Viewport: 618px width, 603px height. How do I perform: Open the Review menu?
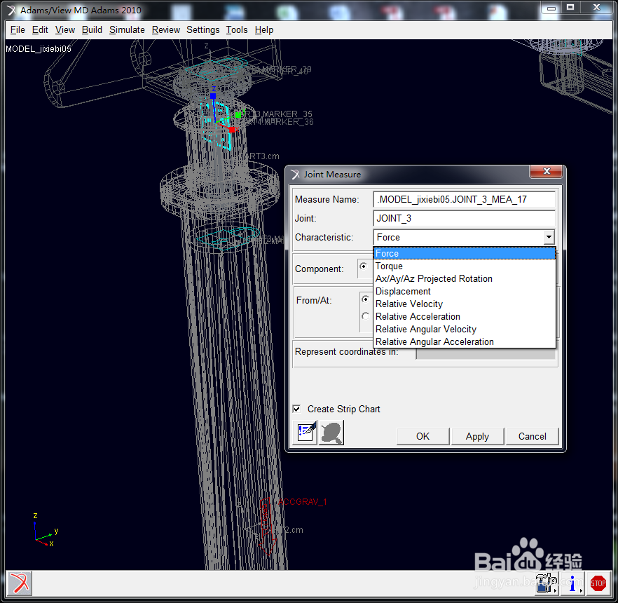[166, 30]
